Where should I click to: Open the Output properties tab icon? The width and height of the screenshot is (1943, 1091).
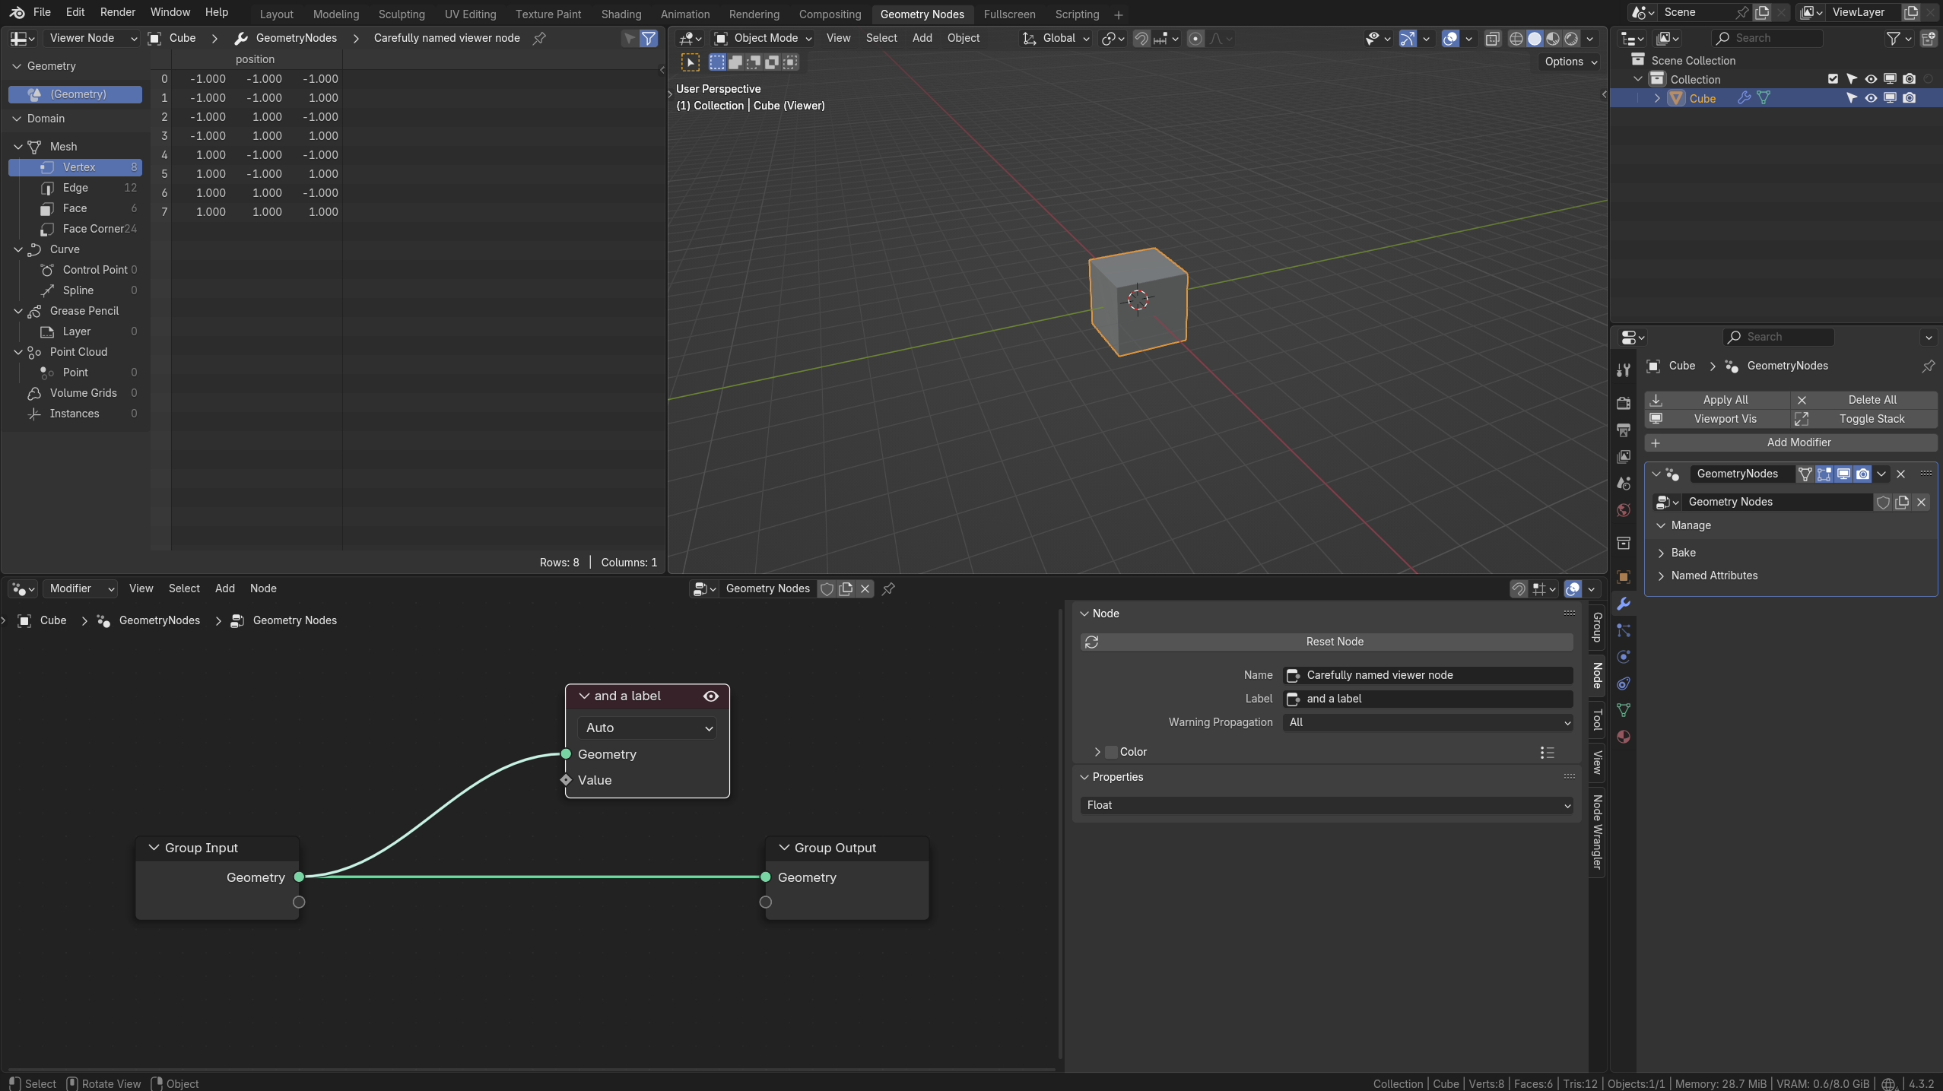coord(1624,430)
